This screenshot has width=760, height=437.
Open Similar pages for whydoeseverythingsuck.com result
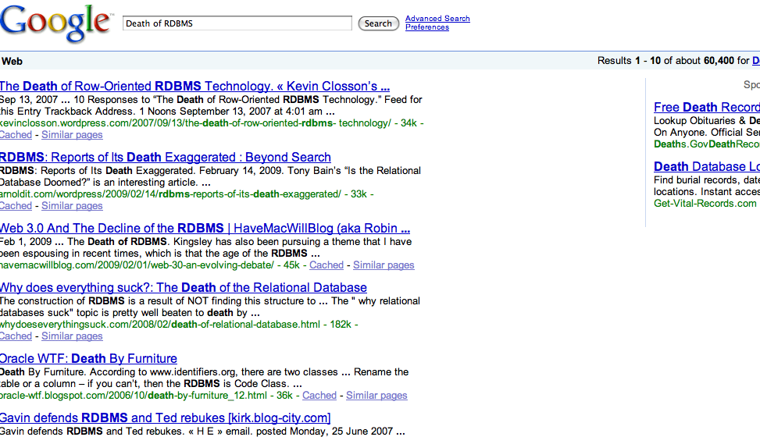[72, 336]
